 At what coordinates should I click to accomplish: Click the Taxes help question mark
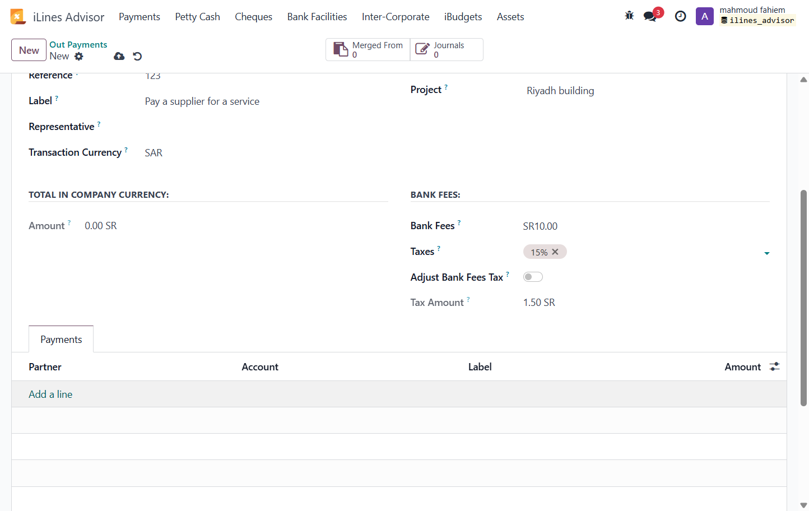[x=439, y=248]
